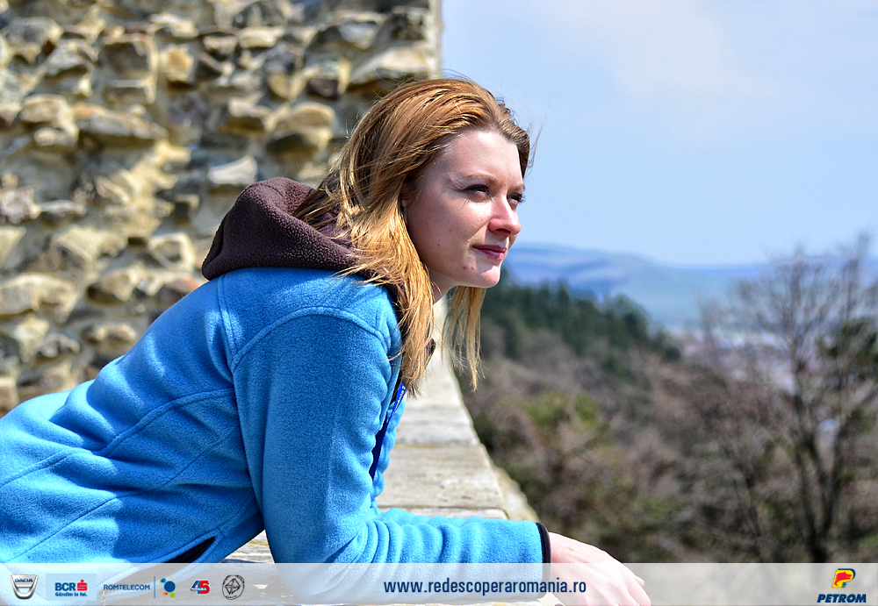
Task: Click the PETROM text label
Action: click(841, 598)
